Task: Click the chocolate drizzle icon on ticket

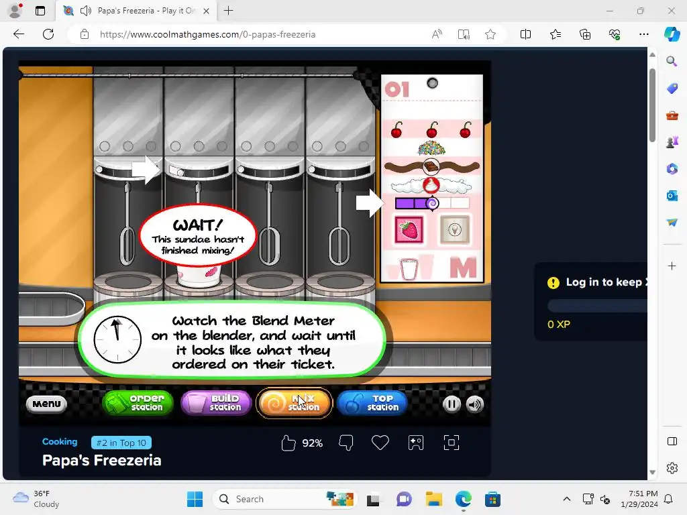Action: point(431,167)
